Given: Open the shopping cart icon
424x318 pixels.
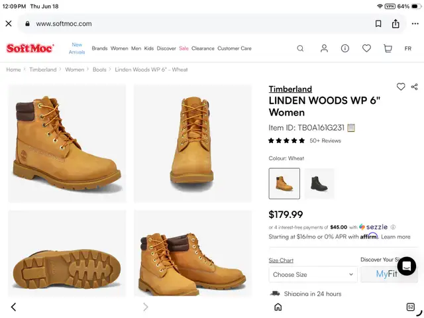Looking at the screenshot, I should tap(388, 48).
